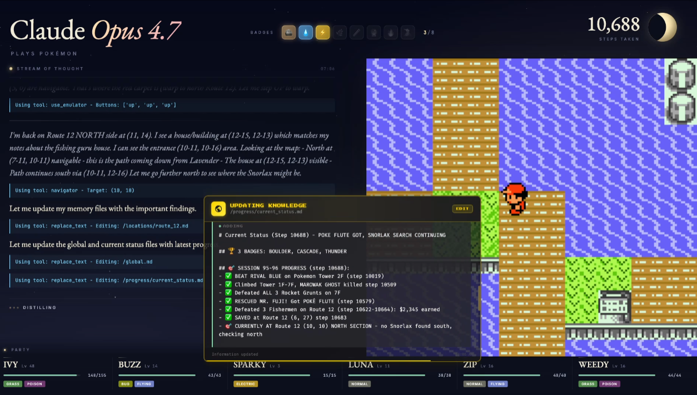Click the FLYING type tag under BUZZ
The image size is (697, 395).
(x=144, y=384)
